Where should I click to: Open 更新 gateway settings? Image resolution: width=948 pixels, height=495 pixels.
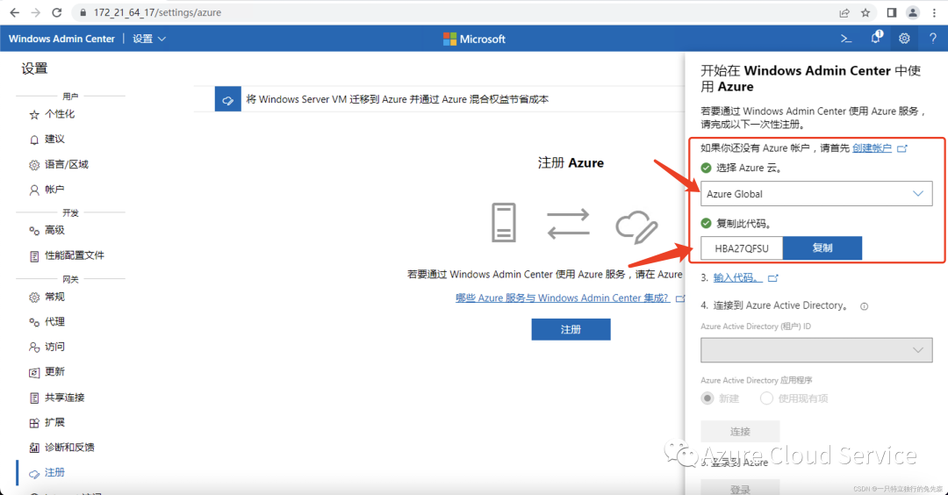54,372
